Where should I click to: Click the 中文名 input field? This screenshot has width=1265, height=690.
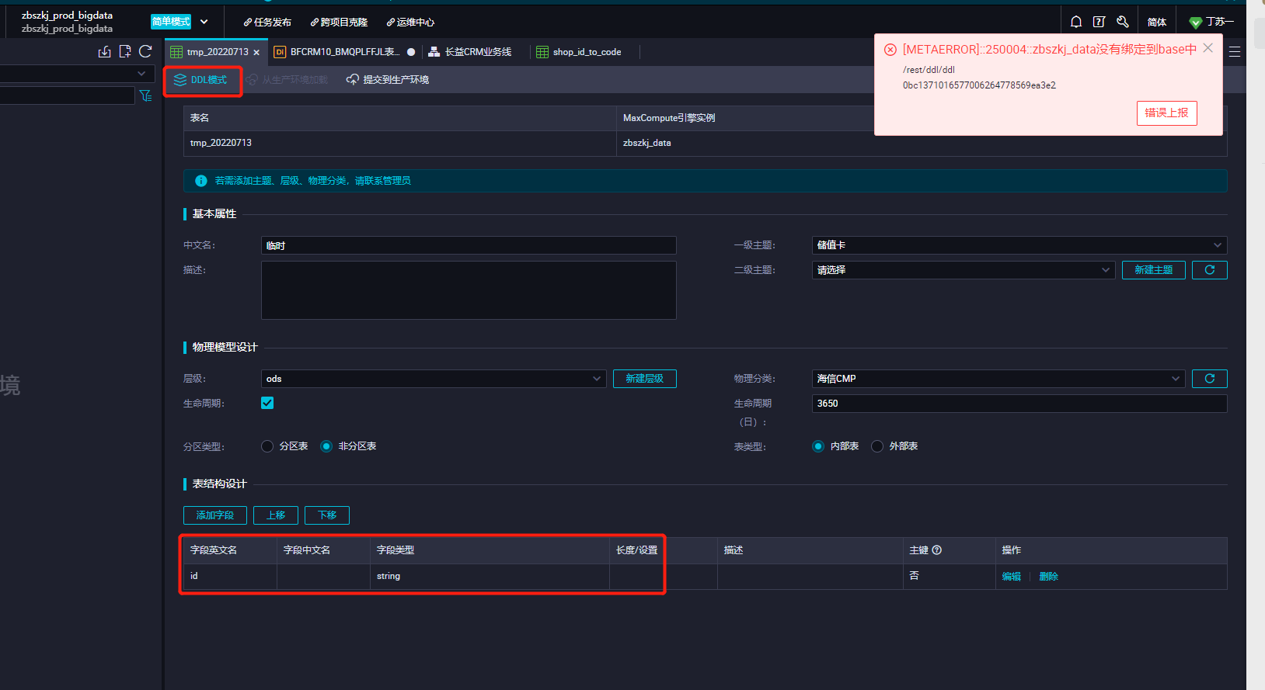(469, 245)
